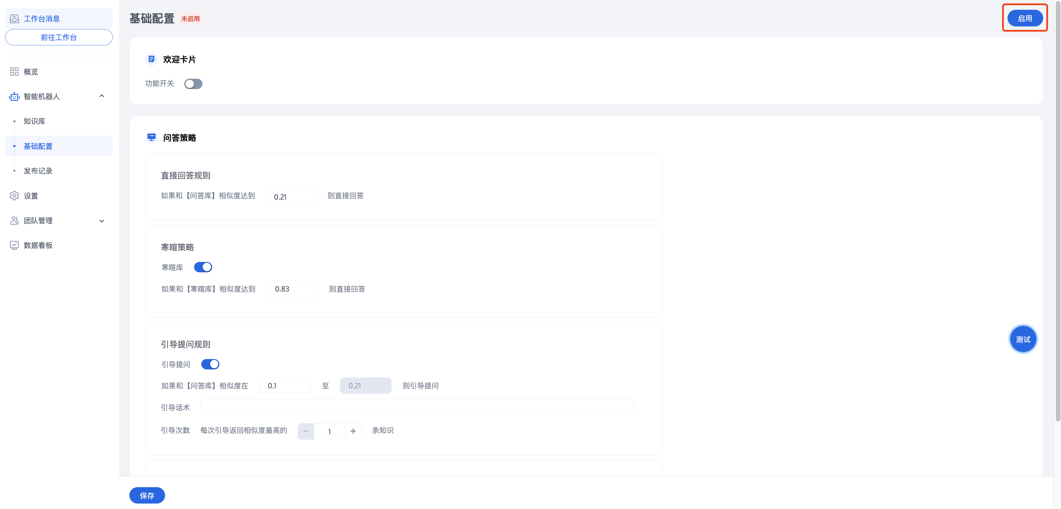
Task: Click the overview grid icon
Action: (x=14, y=72)
